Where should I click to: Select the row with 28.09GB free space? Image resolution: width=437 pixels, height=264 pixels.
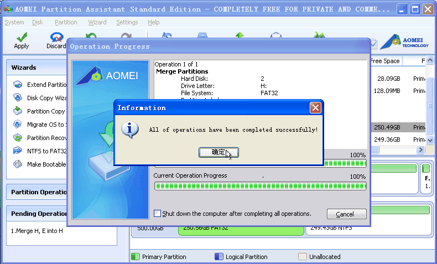tap(398, 79)
